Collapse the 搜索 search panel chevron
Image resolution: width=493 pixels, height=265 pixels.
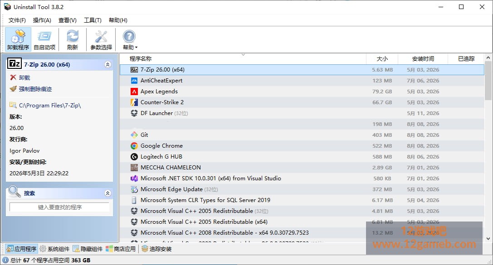point(107,193)
